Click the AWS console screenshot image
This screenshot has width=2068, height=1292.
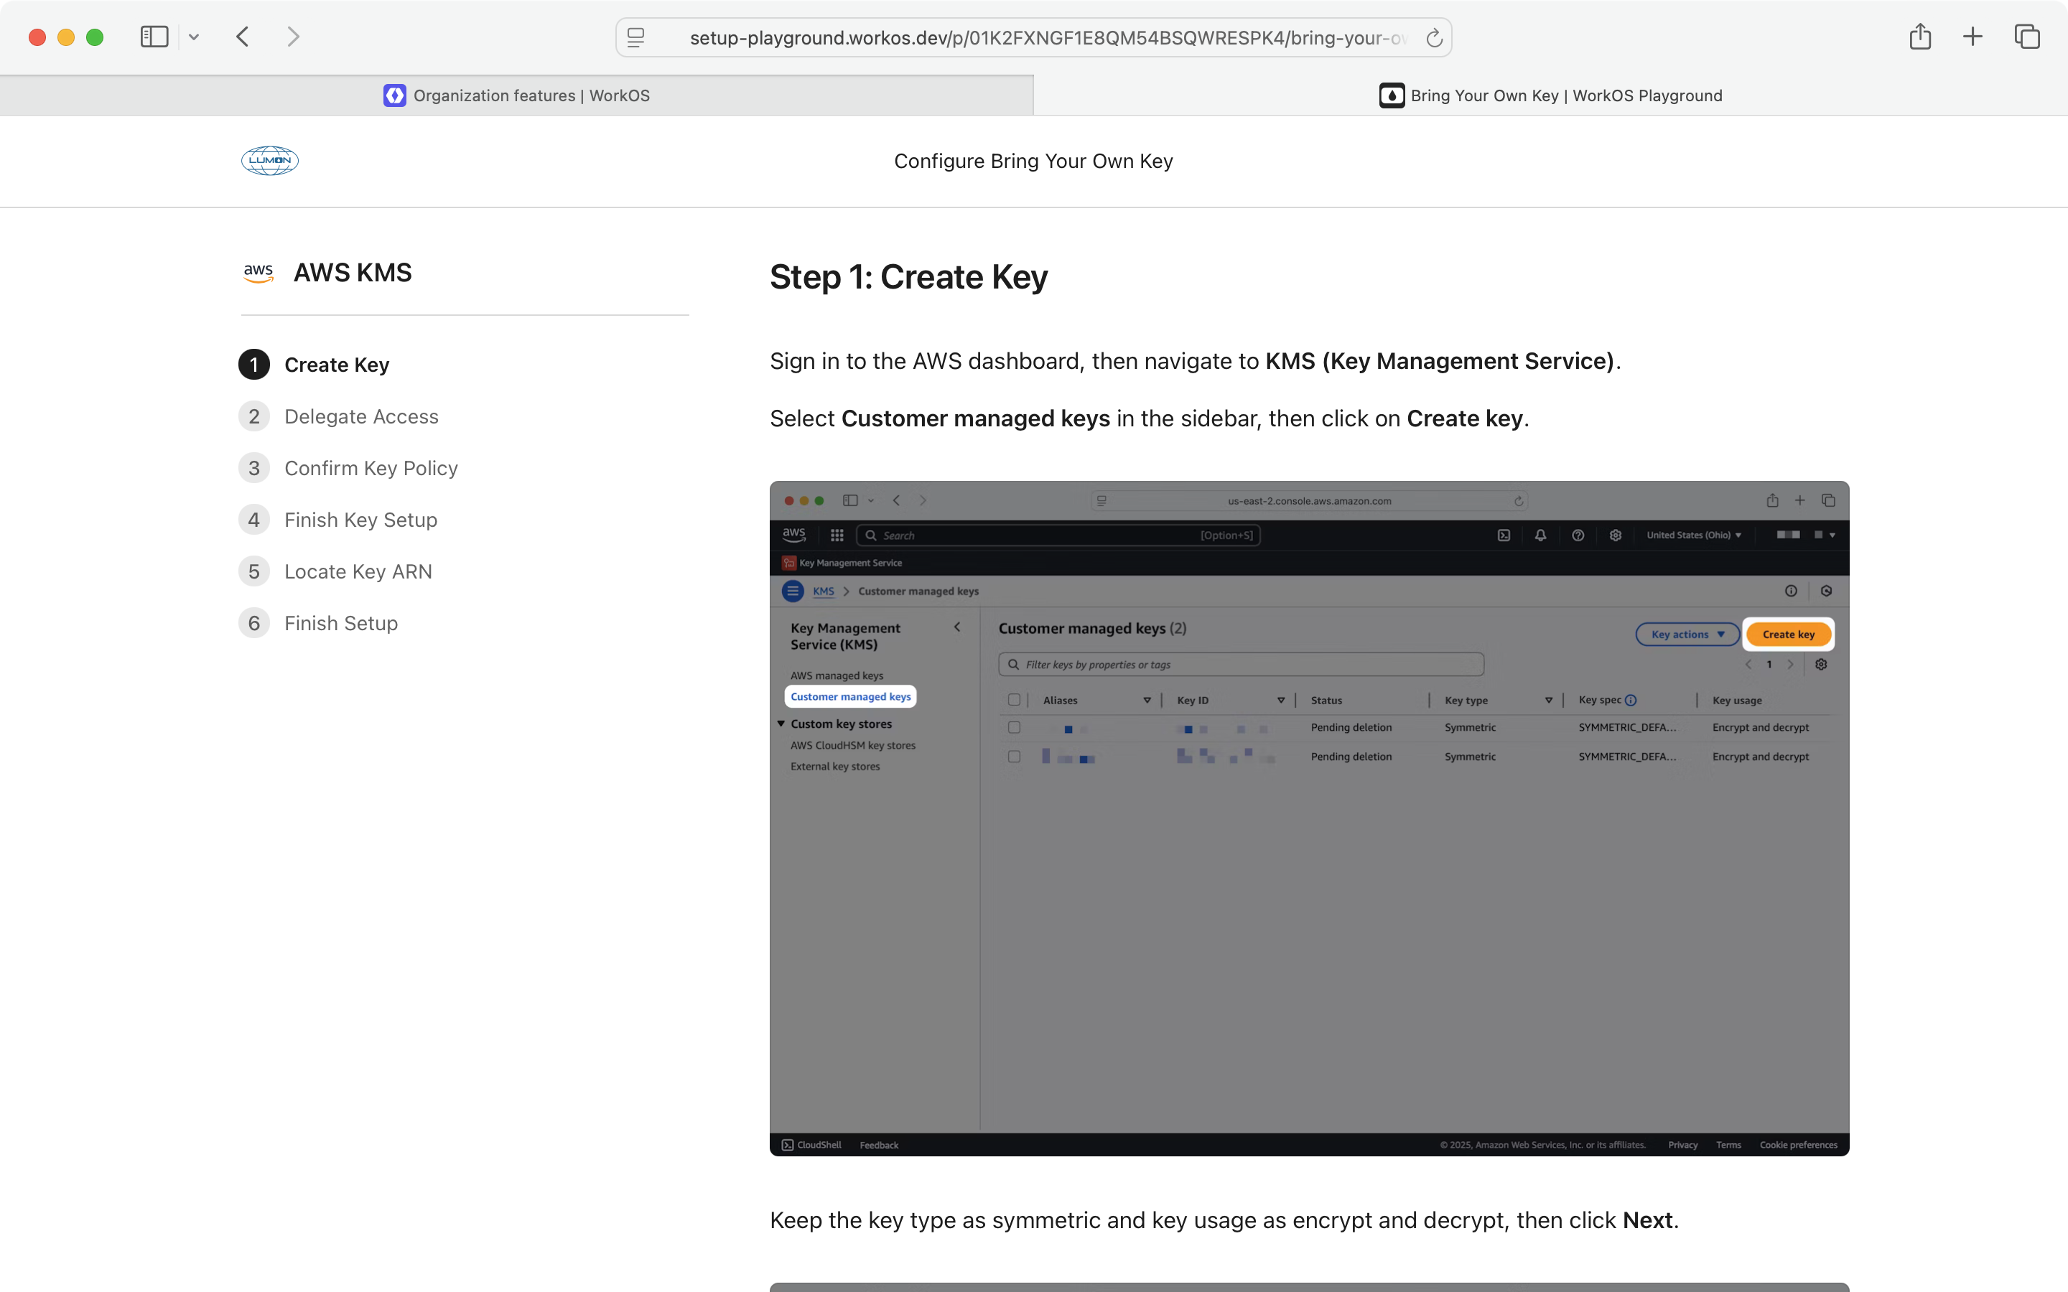click(x=1309, y=897)
